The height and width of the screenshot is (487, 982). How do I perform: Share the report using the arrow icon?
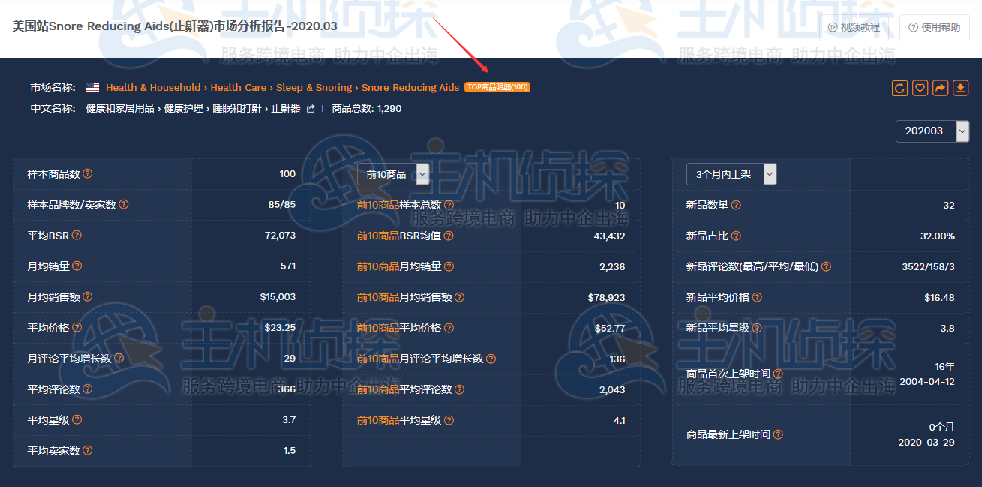pos(940,88)
